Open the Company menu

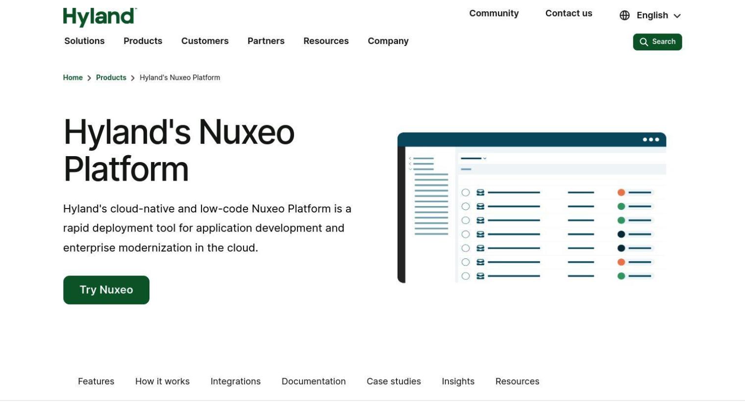(x=388, y=41)
